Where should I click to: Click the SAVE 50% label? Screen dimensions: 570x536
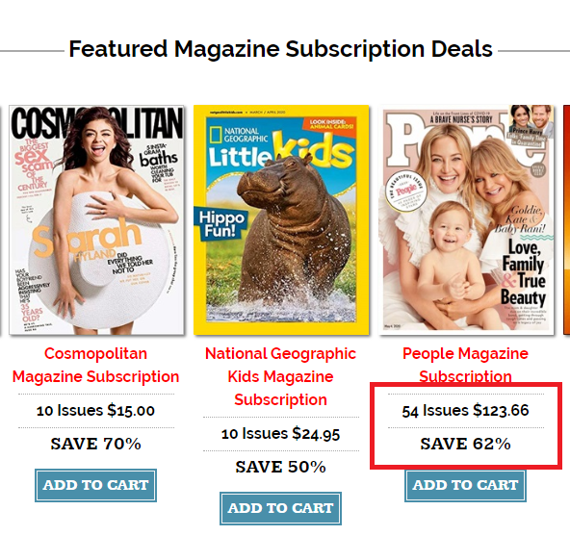tap(280, 467)
